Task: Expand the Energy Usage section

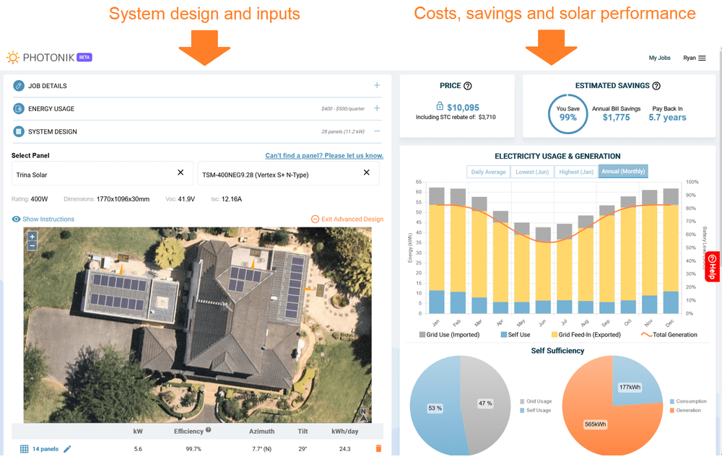Action: coord(376,110)
